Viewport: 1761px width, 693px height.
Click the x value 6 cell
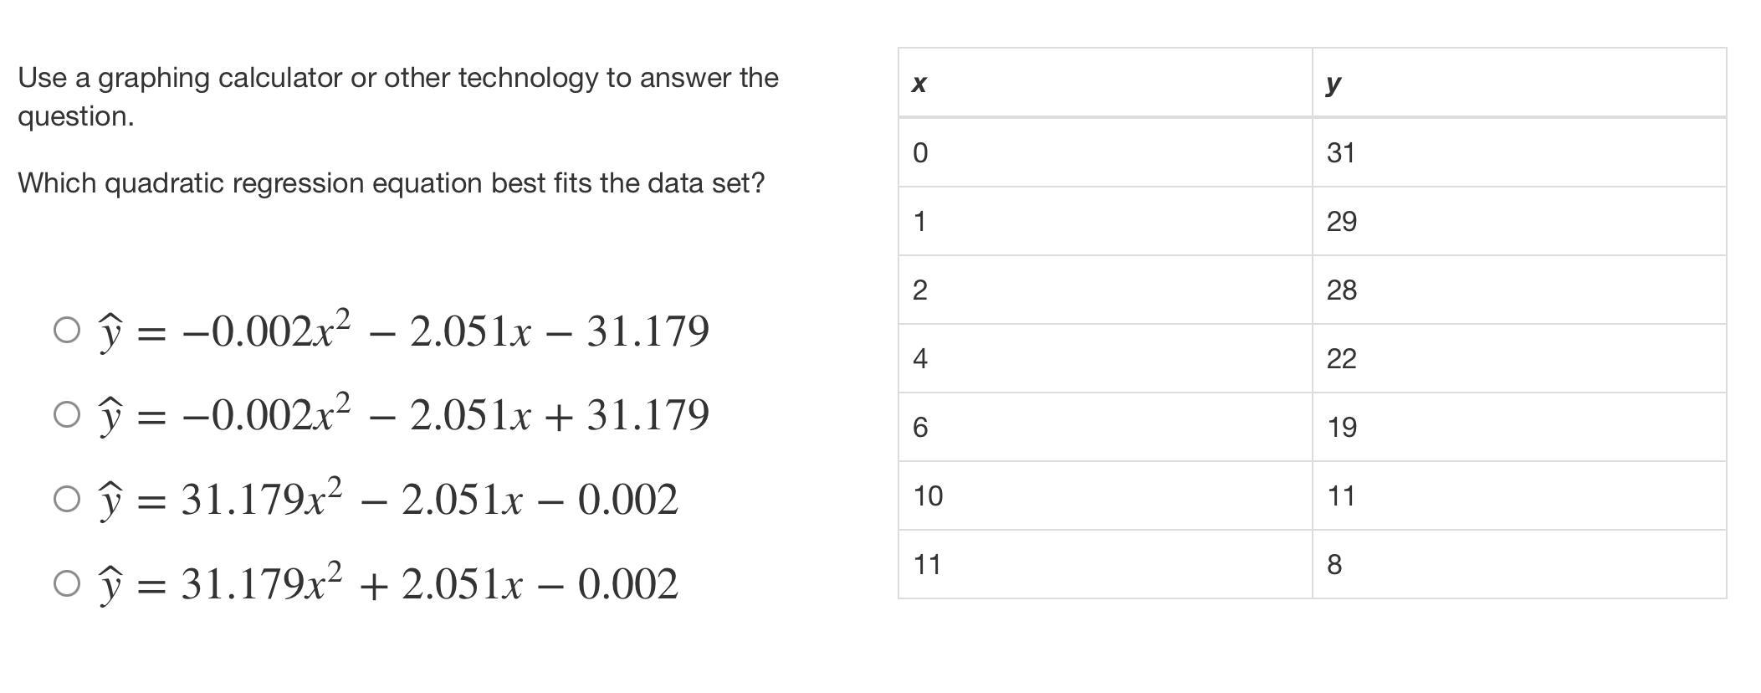1105,427
